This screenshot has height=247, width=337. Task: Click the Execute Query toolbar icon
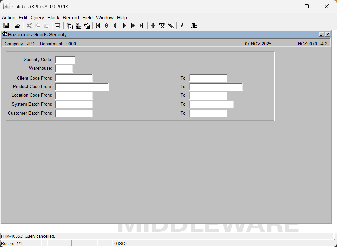[x=78, y=26]
